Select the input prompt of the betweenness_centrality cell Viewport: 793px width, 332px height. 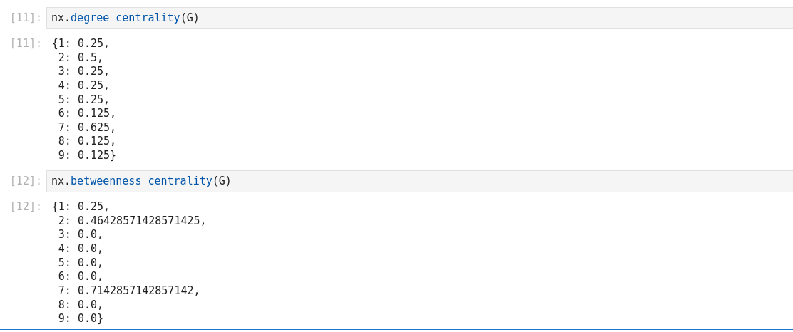point(25,181)
